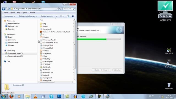Launch Firefox from the taskbar
This screenshot has width=176, height=99.
point(11,97)
